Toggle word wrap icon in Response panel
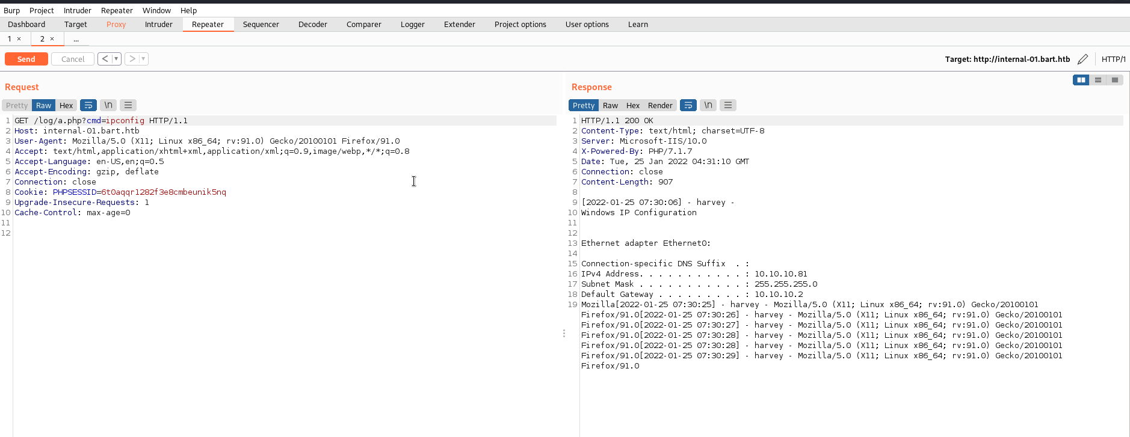 688,105
